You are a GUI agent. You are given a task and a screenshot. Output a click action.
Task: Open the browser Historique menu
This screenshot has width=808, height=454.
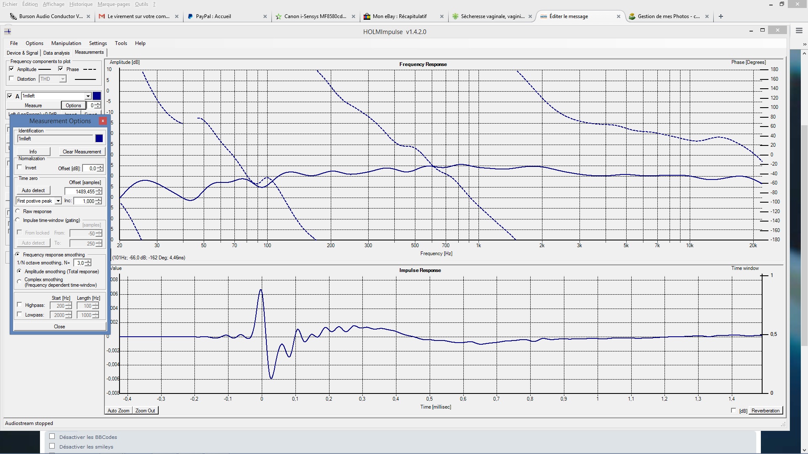click(81, 4)
